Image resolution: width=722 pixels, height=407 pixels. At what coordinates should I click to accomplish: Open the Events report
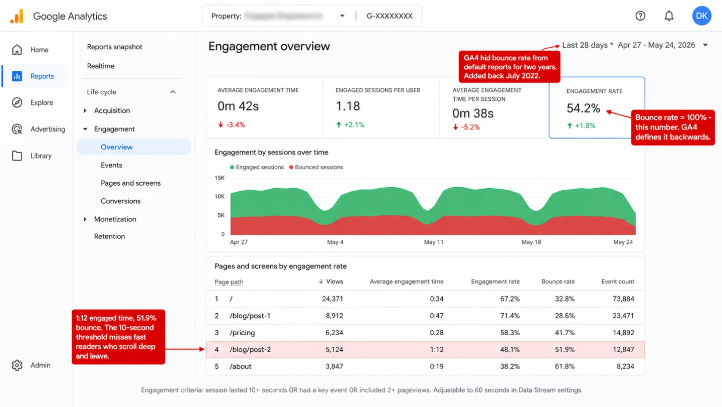click(111, 165)
